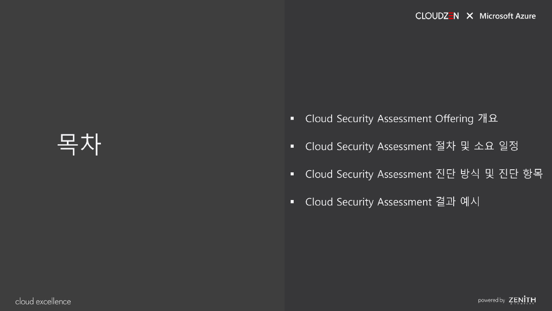Select the bullet marker before the 결과 예시 line
Viewport: 552px width, 311px height.
point(292,202)
